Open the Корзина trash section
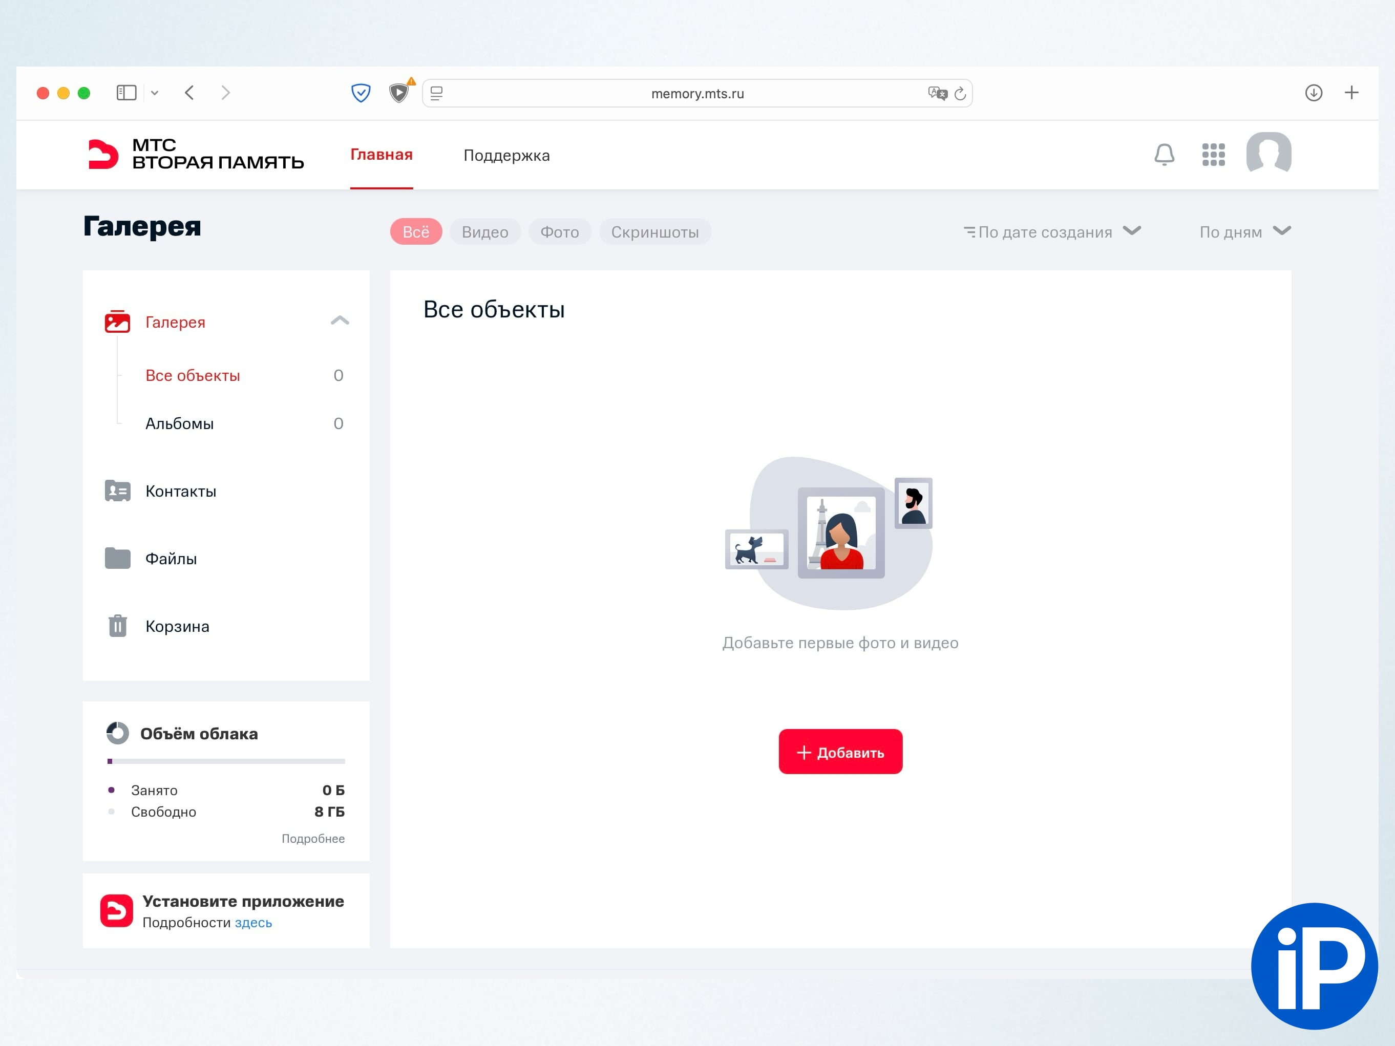Viewport: 1395px width, 1046px height. click(177, 626)
